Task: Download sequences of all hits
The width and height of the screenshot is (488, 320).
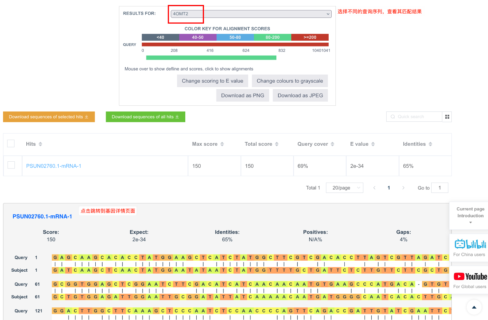Action: point(145,117)
